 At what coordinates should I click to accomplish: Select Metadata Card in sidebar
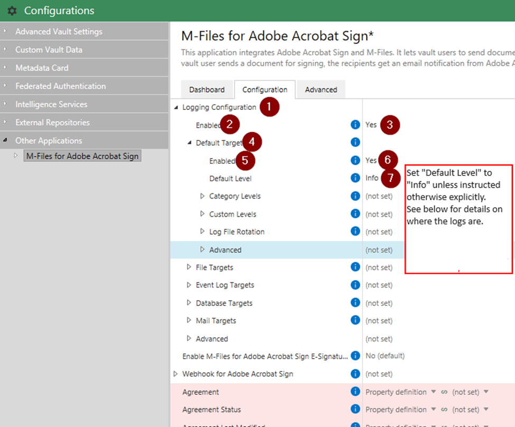85,68
